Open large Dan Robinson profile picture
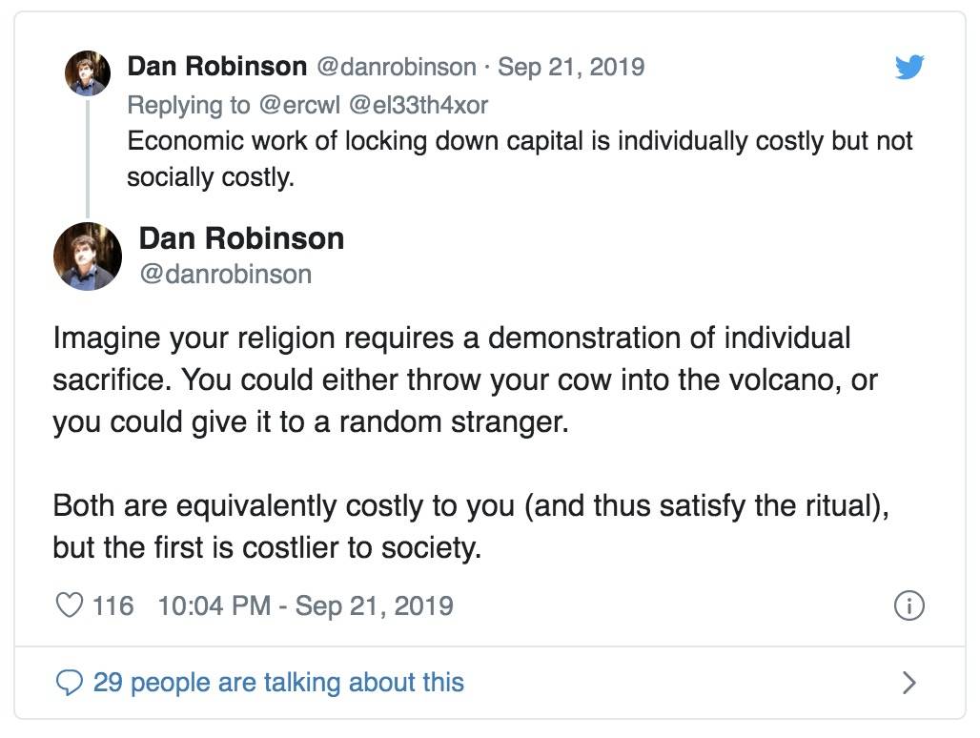 88,256
